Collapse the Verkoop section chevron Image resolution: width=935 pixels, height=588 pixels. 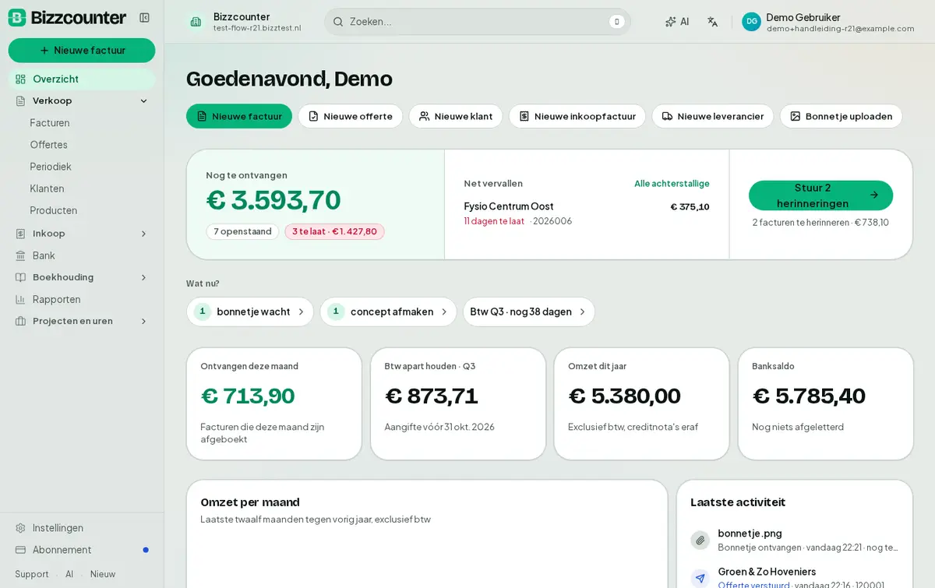pyautogui.click(x=143, y=100)
